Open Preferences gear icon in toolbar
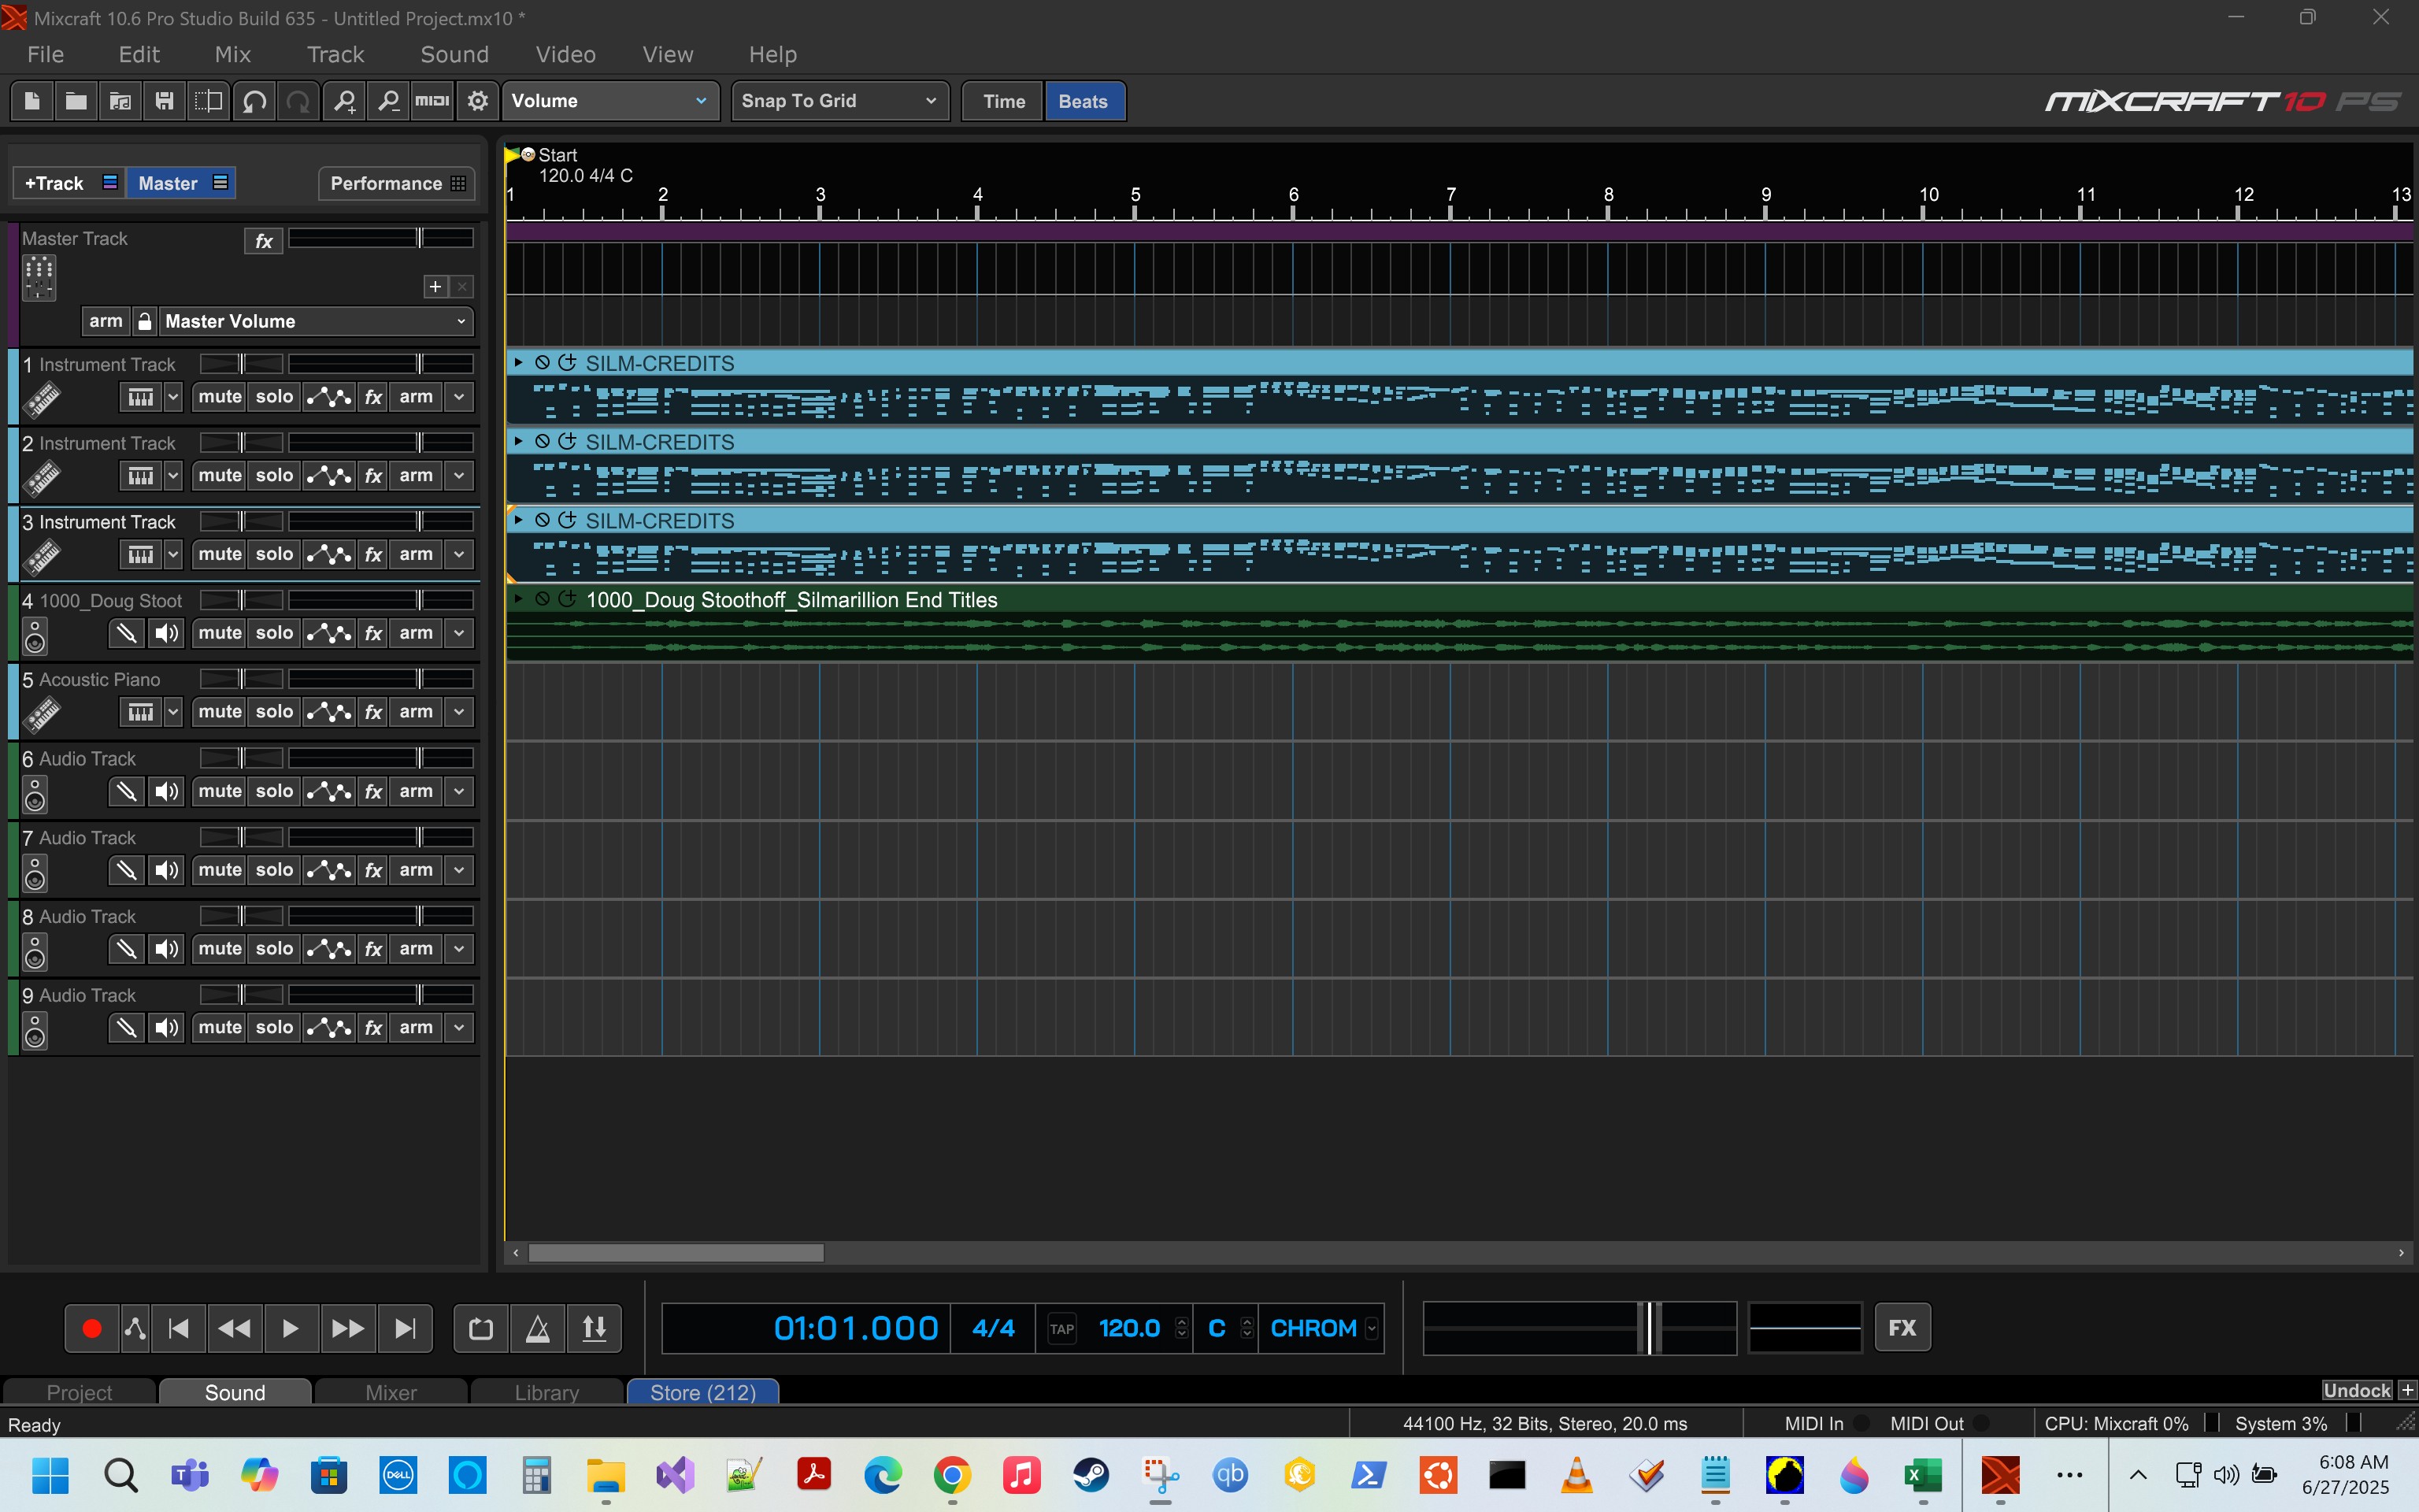 coord(478,101)
